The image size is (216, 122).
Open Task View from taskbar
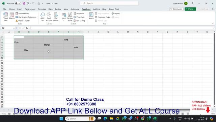(99, 119)
